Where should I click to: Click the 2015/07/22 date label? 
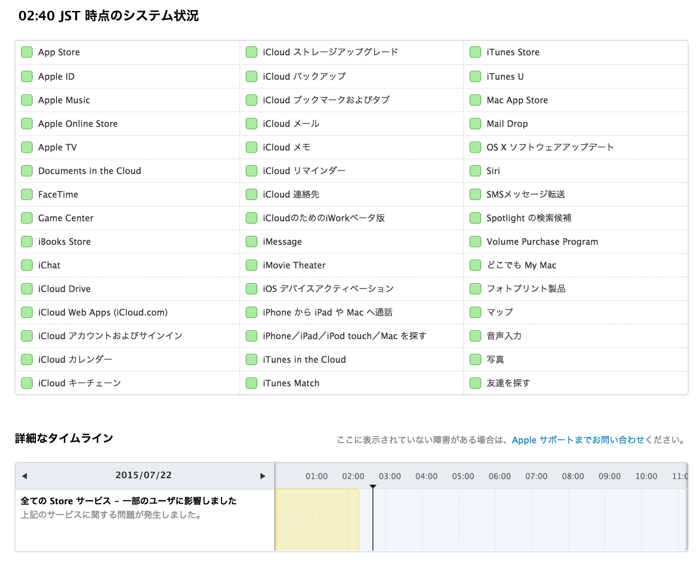pos(144,475)
